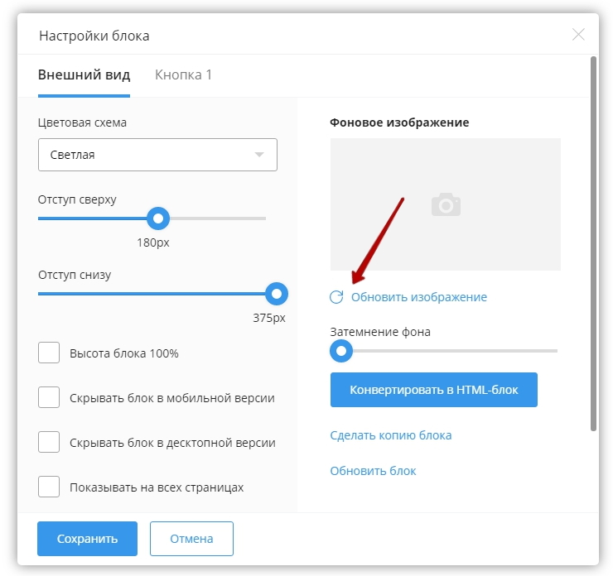The width and height of the screenshot is (613, 576).
Task: Click the Обновить блок link
Action: (x=373, y=471)
